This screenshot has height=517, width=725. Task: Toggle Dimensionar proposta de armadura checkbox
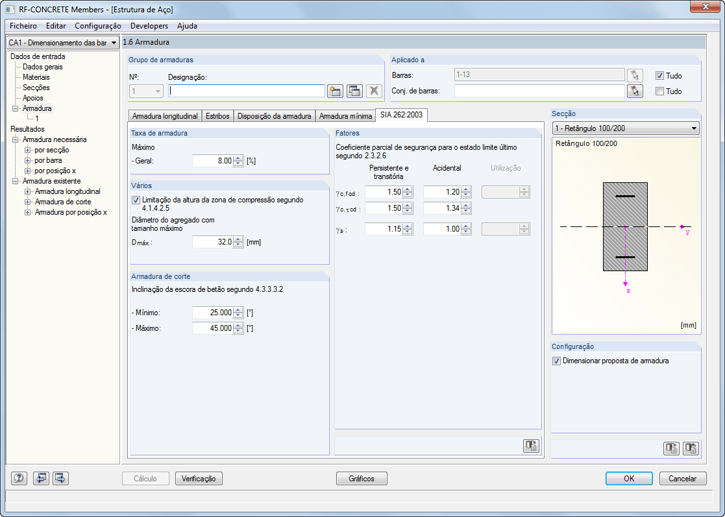pos(557,361)
